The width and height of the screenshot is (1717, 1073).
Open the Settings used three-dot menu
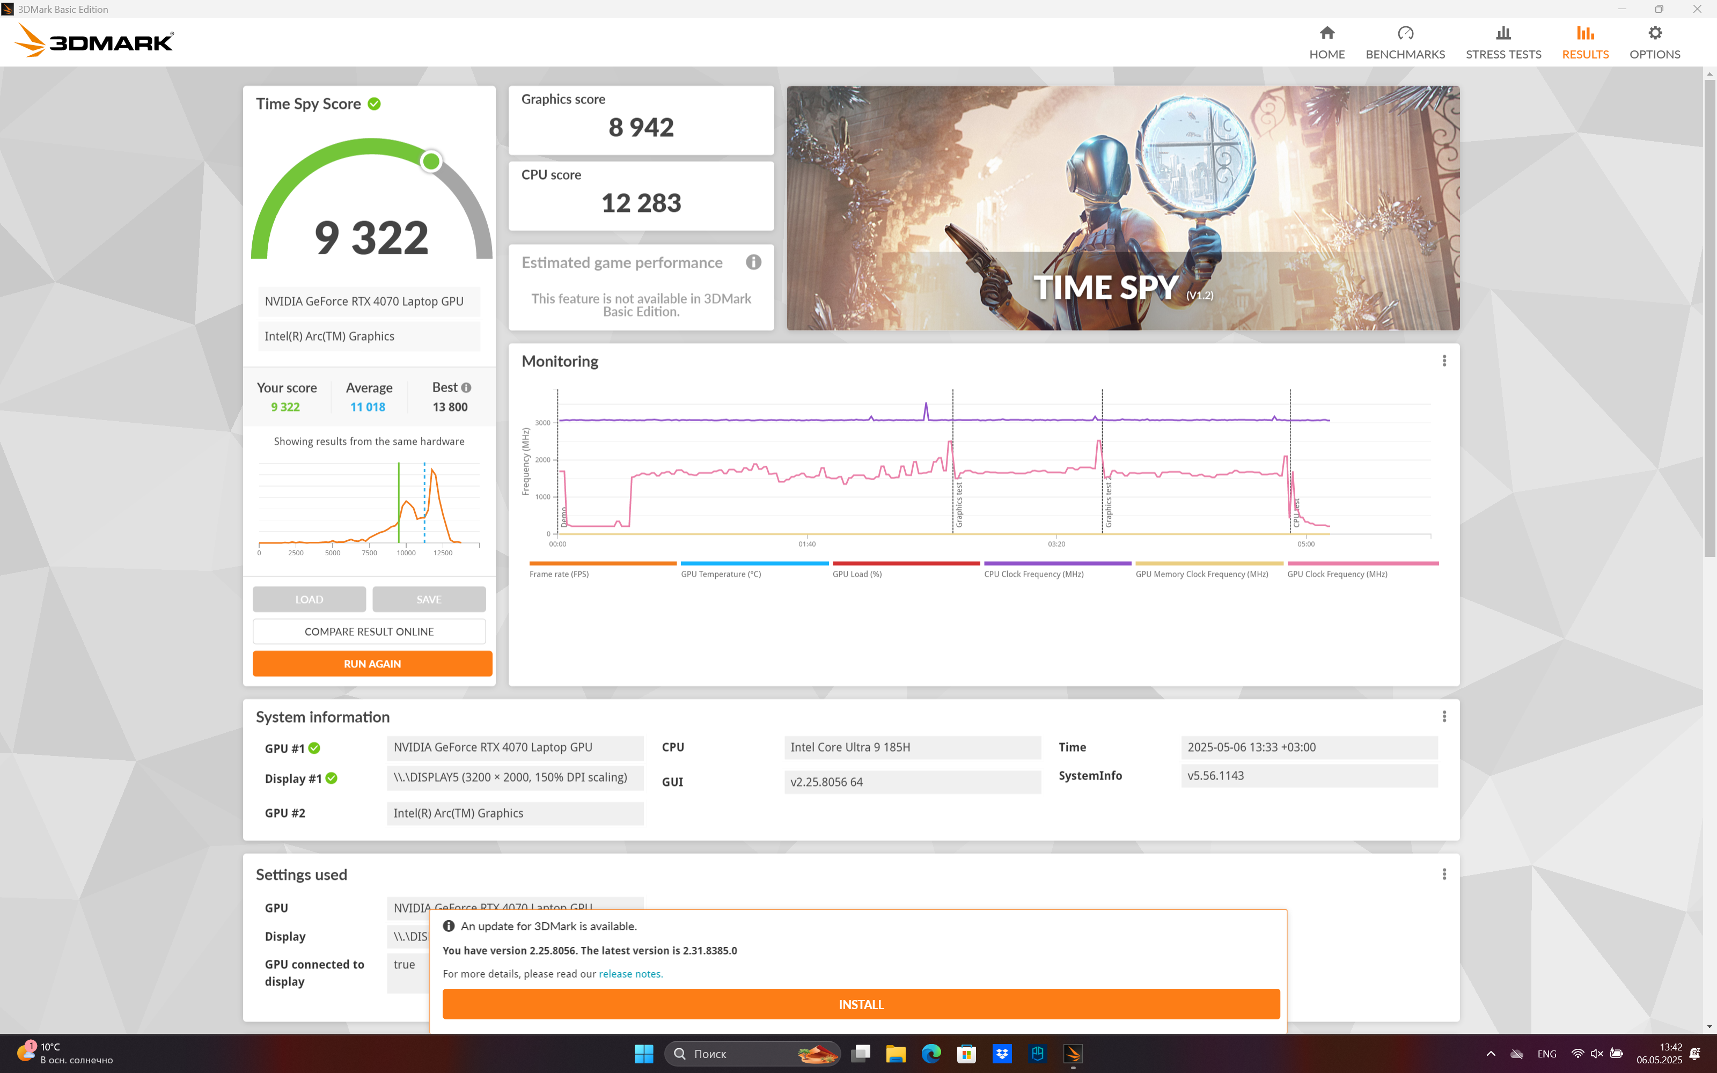tap(1444, 873)
